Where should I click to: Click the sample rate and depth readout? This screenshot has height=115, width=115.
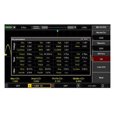point(36,28)
